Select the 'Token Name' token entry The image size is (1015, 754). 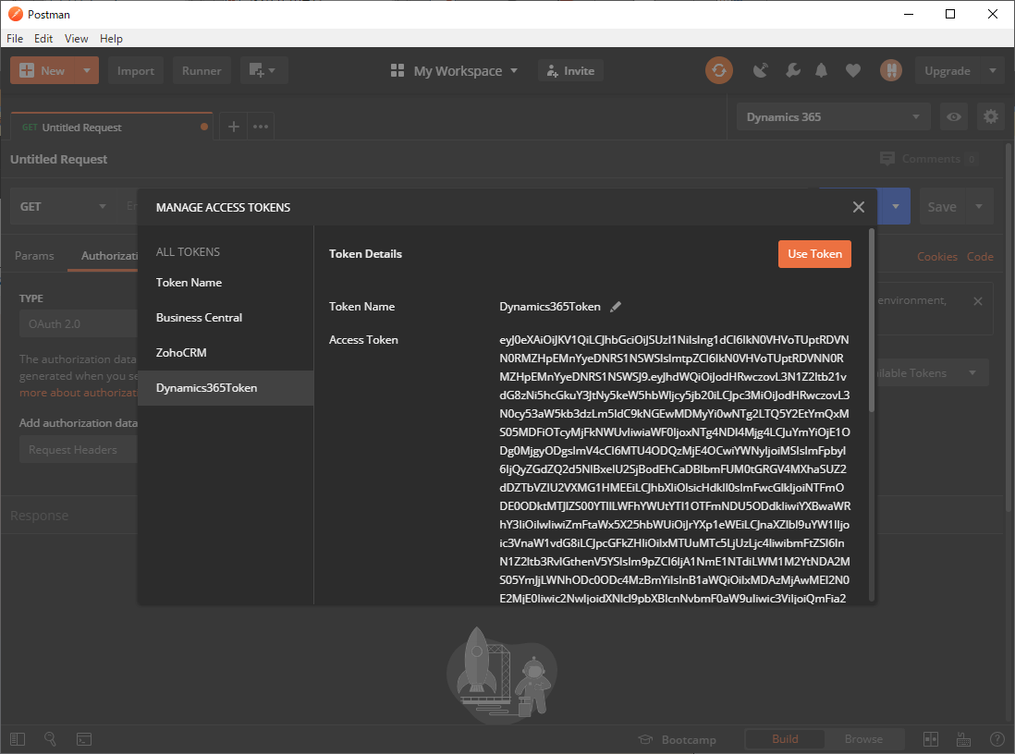point(226,283)
